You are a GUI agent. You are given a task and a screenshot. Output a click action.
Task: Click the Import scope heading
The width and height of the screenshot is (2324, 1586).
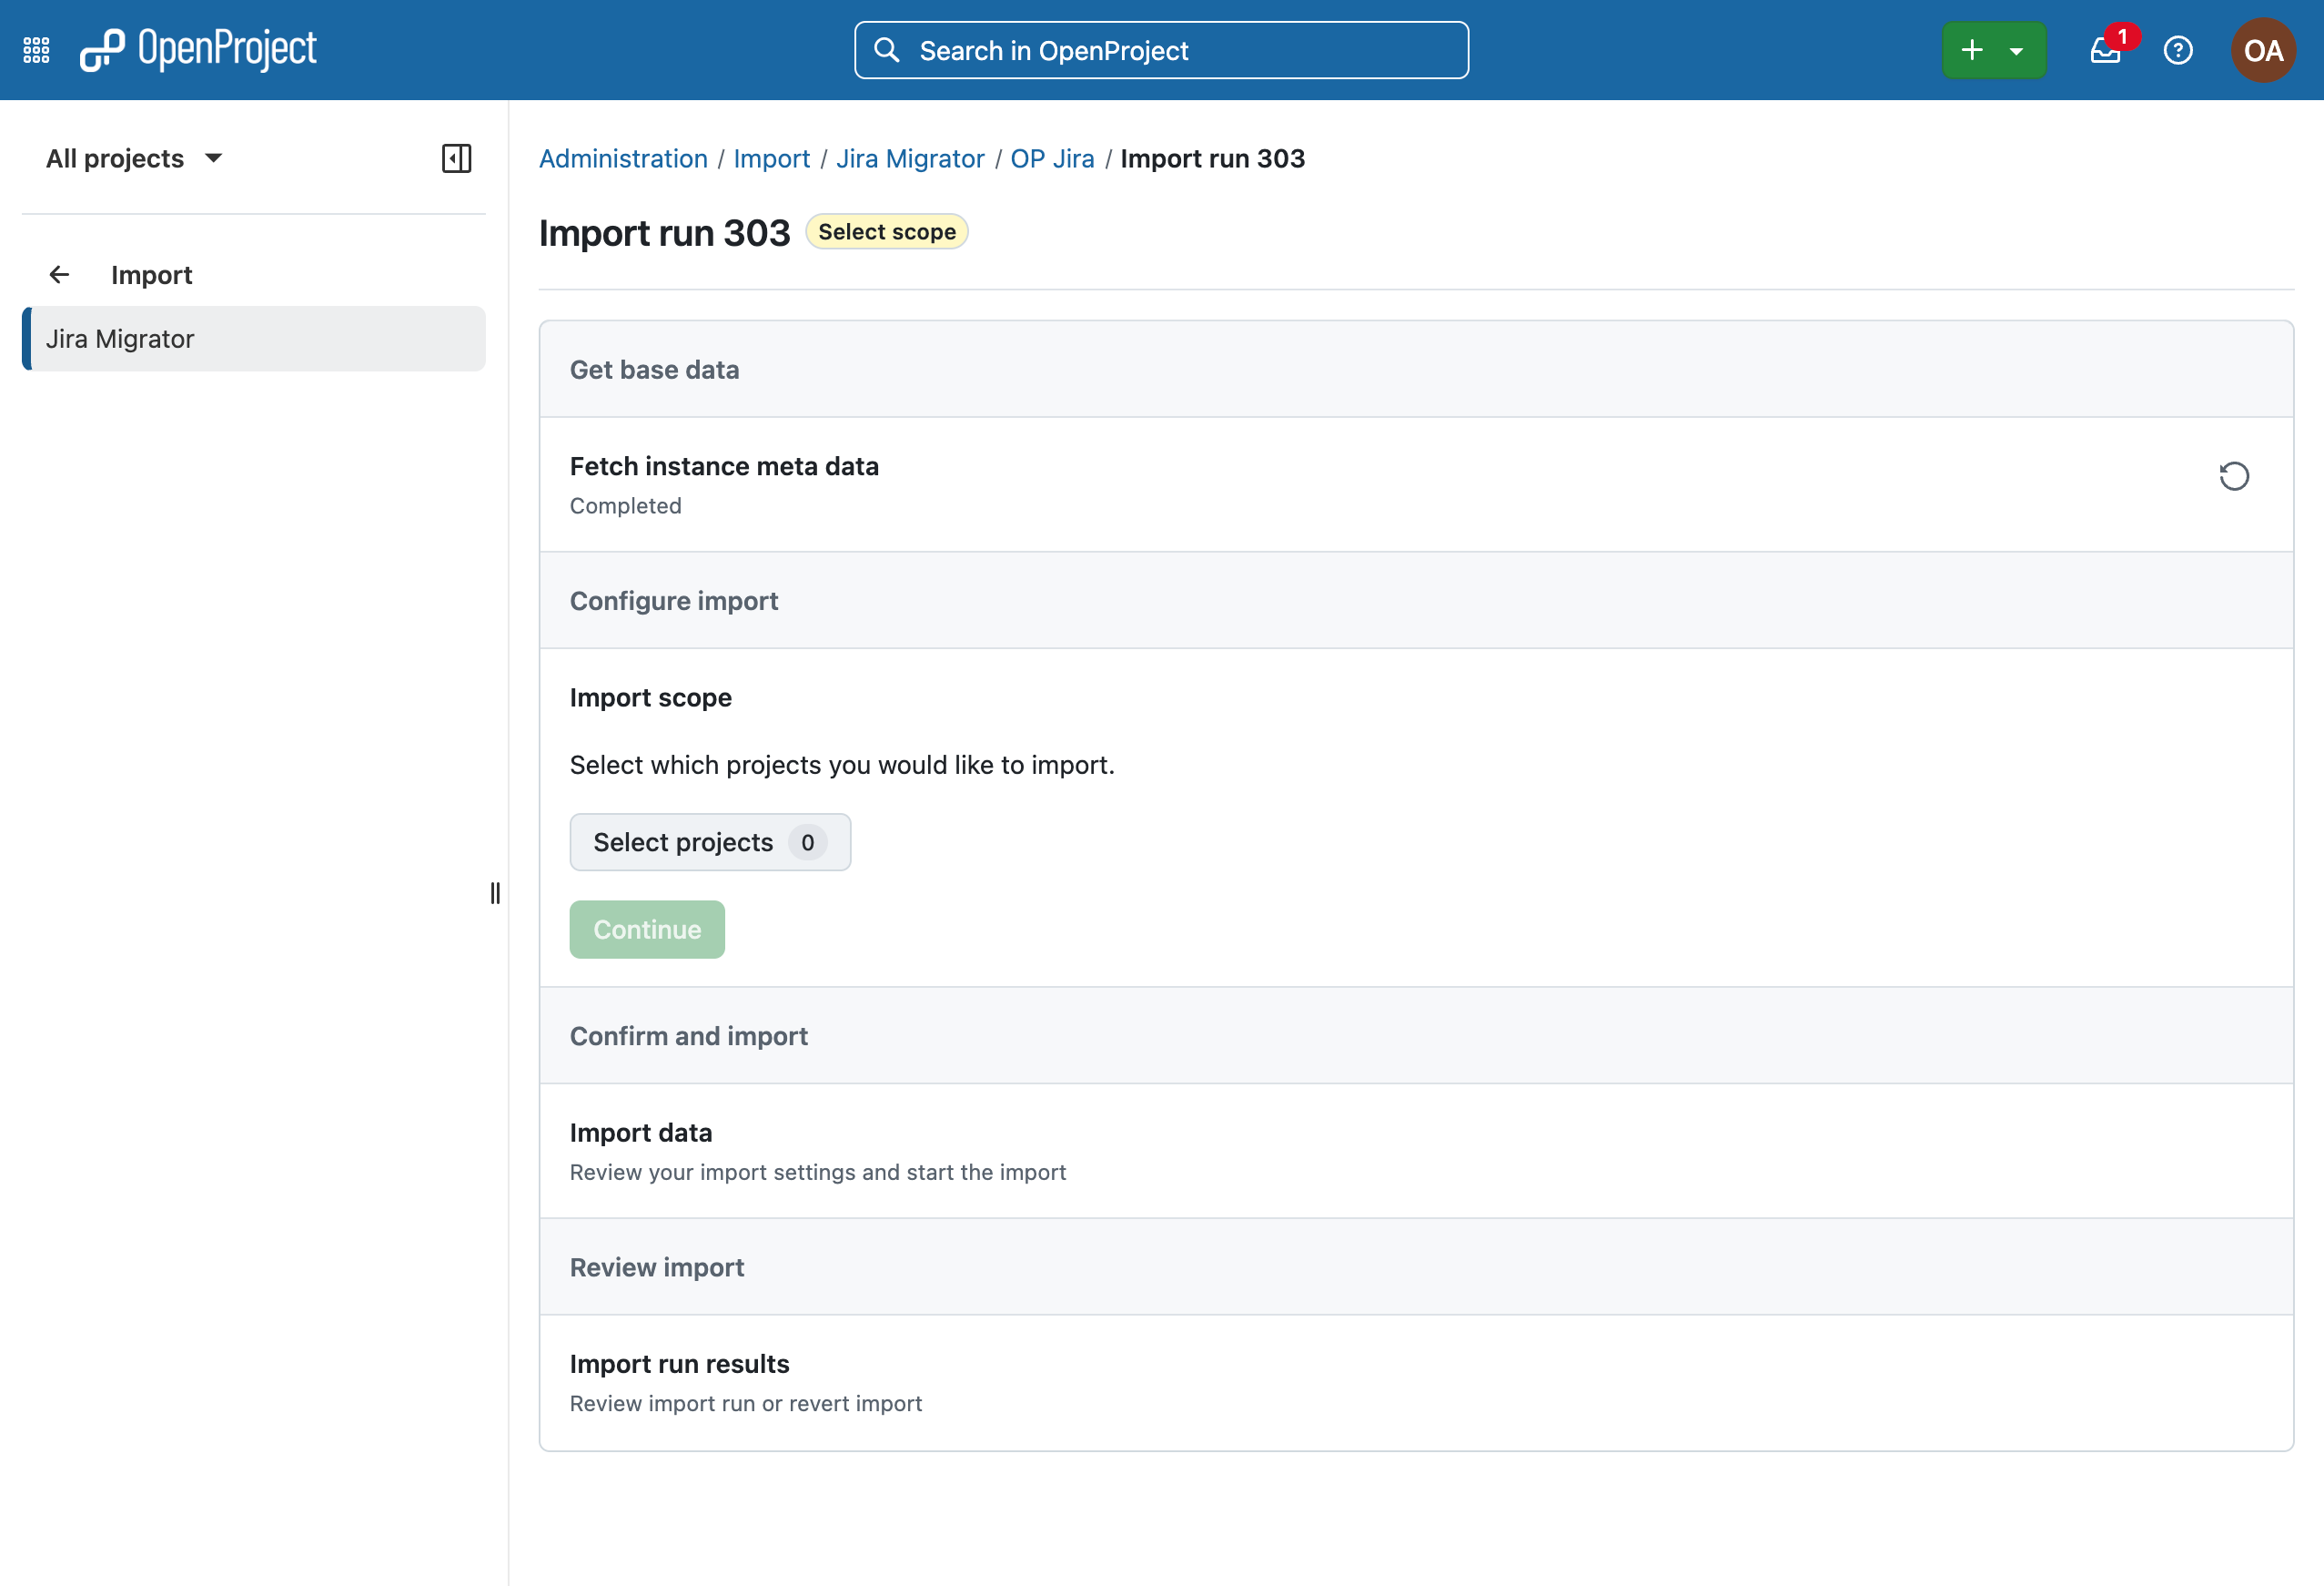click(x=650, y=697)
